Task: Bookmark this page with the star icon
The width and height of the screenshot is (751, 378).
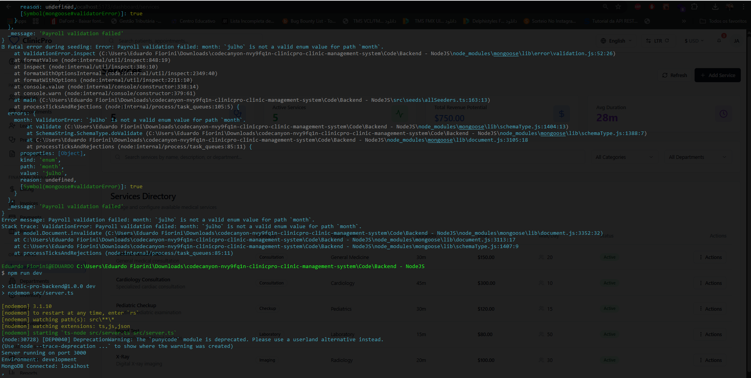Action: pos(618,7)
